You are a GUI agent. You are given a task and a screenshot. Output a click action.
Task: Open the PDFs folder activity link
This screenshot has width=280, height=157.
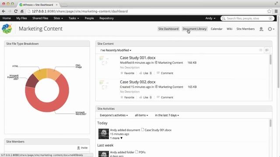(x=142, y=152)
